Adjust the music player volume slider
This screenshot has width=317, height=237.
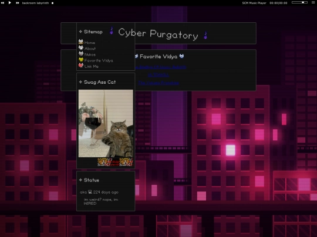[x=299, y=2]
